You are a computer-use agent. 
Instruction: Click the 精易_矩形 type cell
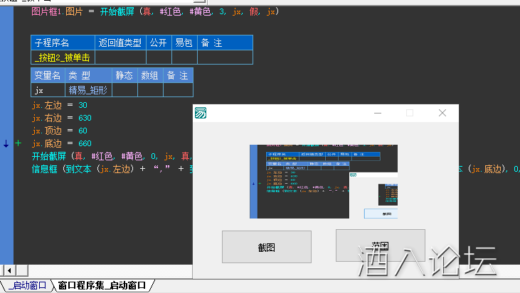88,90
